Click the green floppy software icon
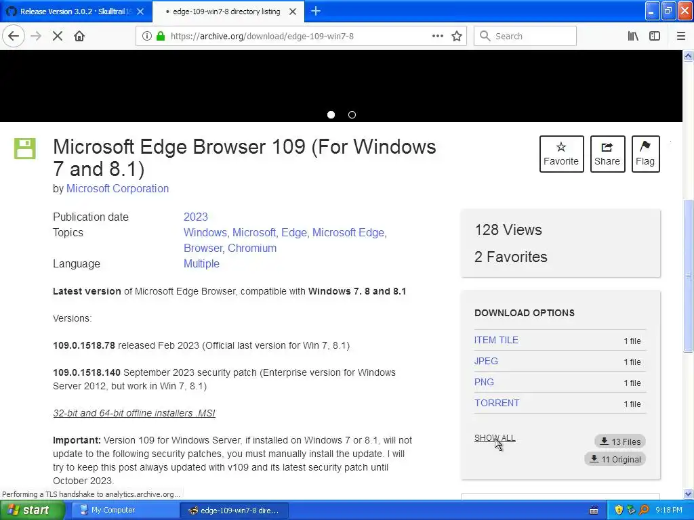Image resolution: width=694 pixels, height=520 pixels. 25,148
